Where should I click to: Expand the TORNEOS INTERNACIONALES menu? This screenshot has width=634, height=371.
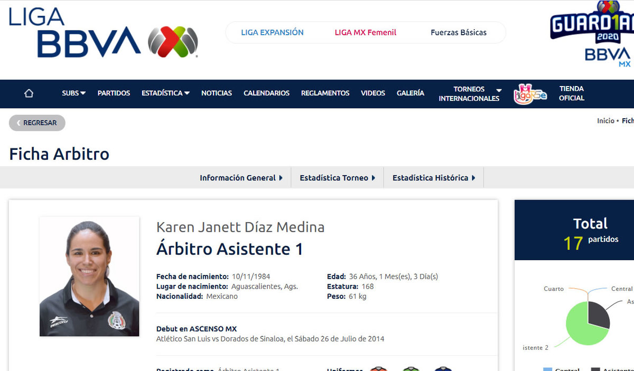click(470, 93)
